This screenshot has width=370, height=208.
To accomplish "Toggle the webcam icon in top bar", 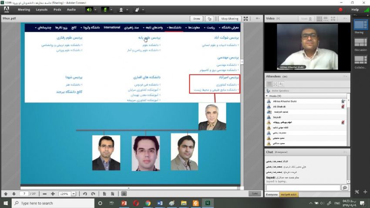I will click(121, 9).
